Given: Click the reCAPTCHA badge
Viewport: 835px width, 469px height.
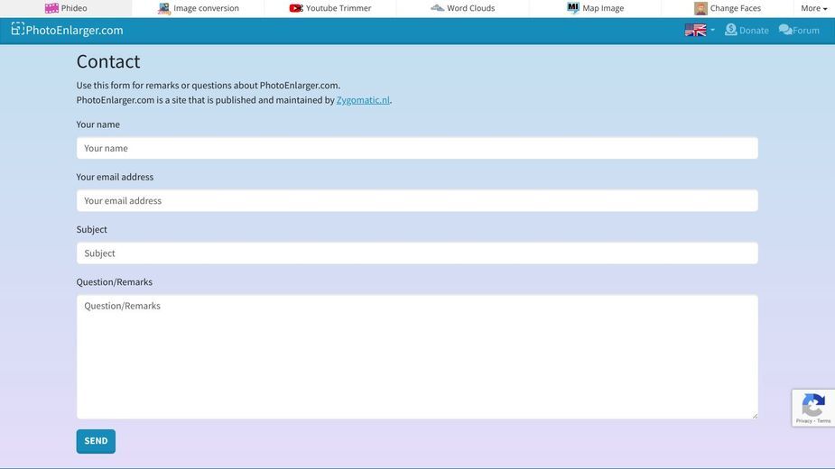Looking at the screenshot, I should click(x=813, y=408).
